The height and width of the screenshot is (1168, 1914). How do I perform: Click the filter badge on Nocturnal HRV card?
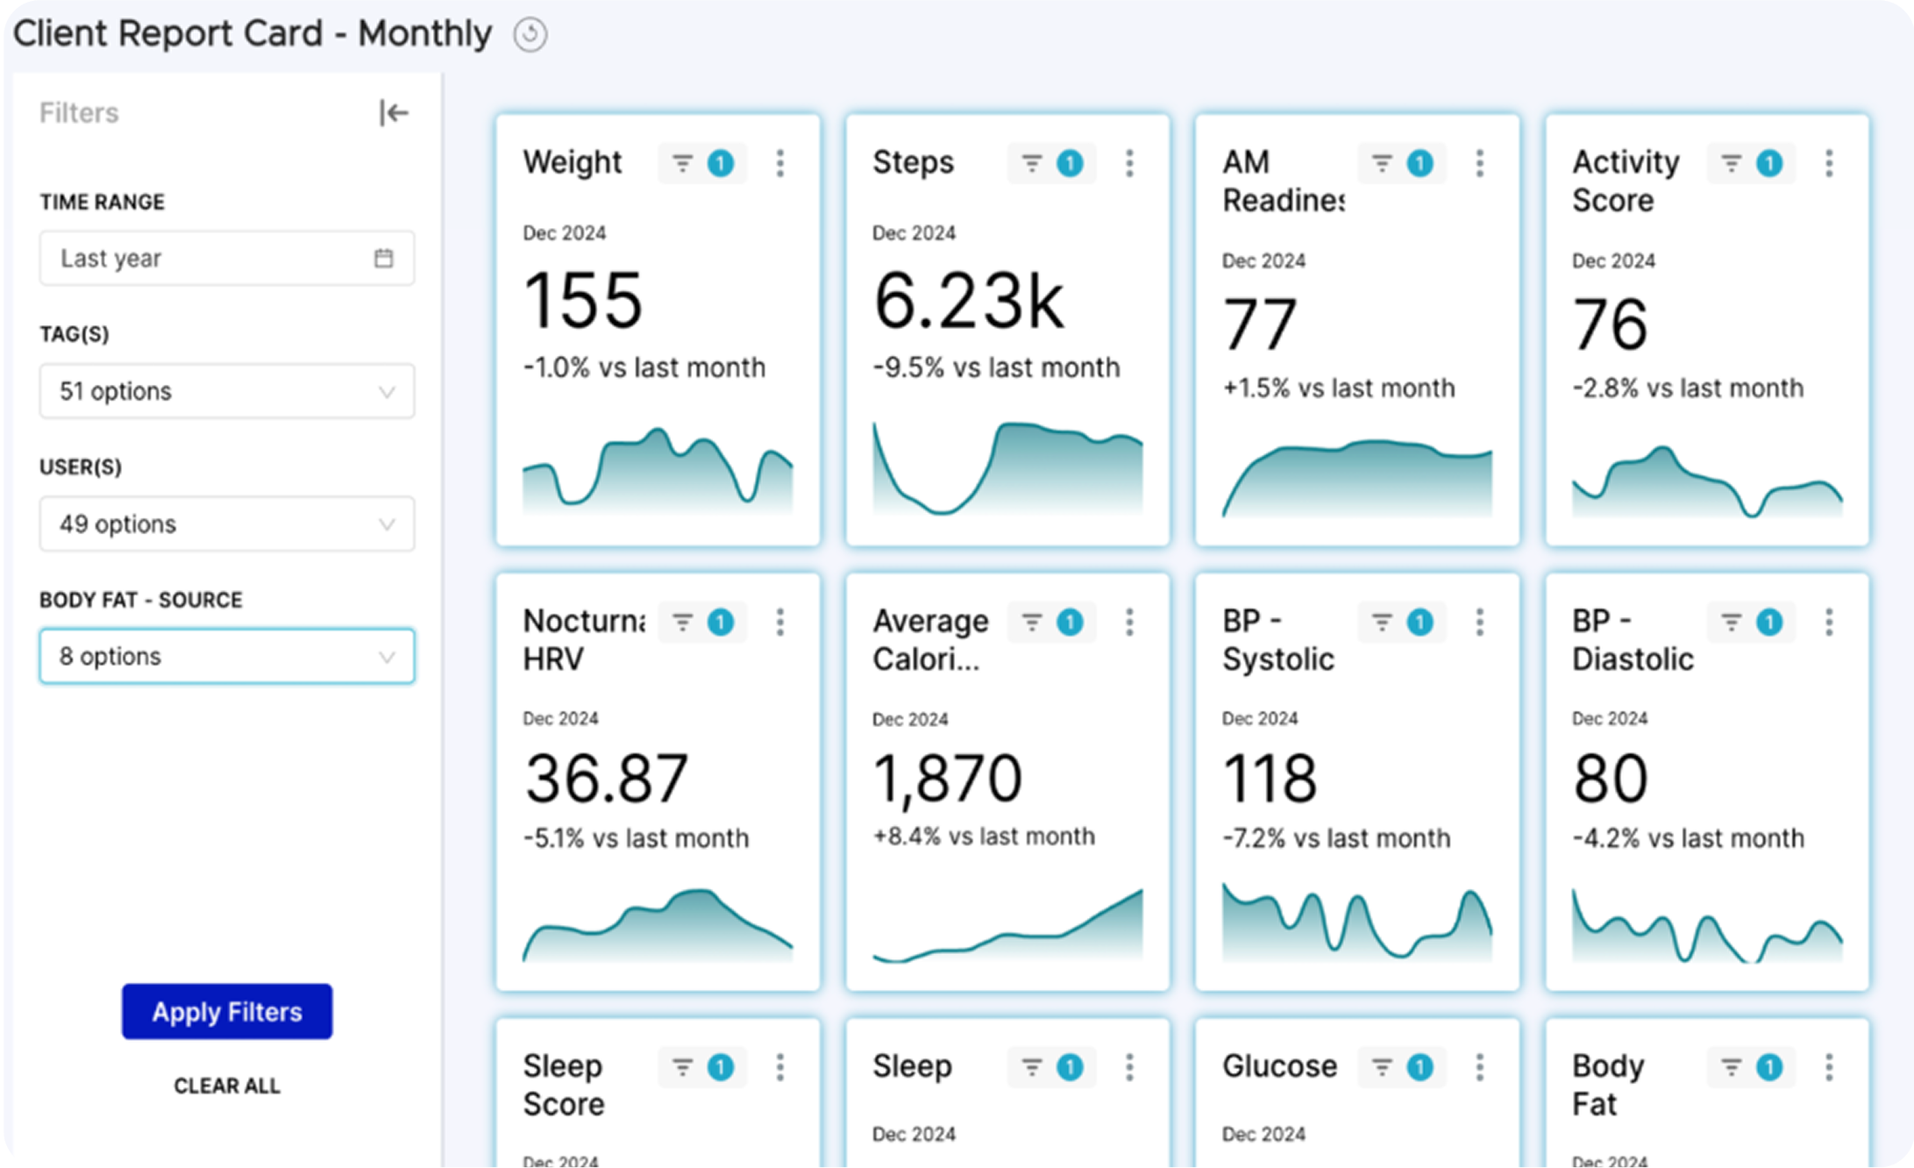coord(702,623)
